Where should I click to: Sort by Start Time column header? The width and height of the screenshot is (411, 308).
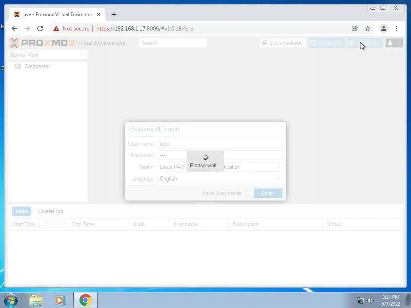38,225
